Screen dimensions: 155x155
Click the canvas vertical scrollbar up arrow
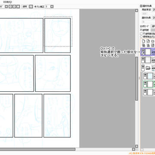click(x=136, y=10)
